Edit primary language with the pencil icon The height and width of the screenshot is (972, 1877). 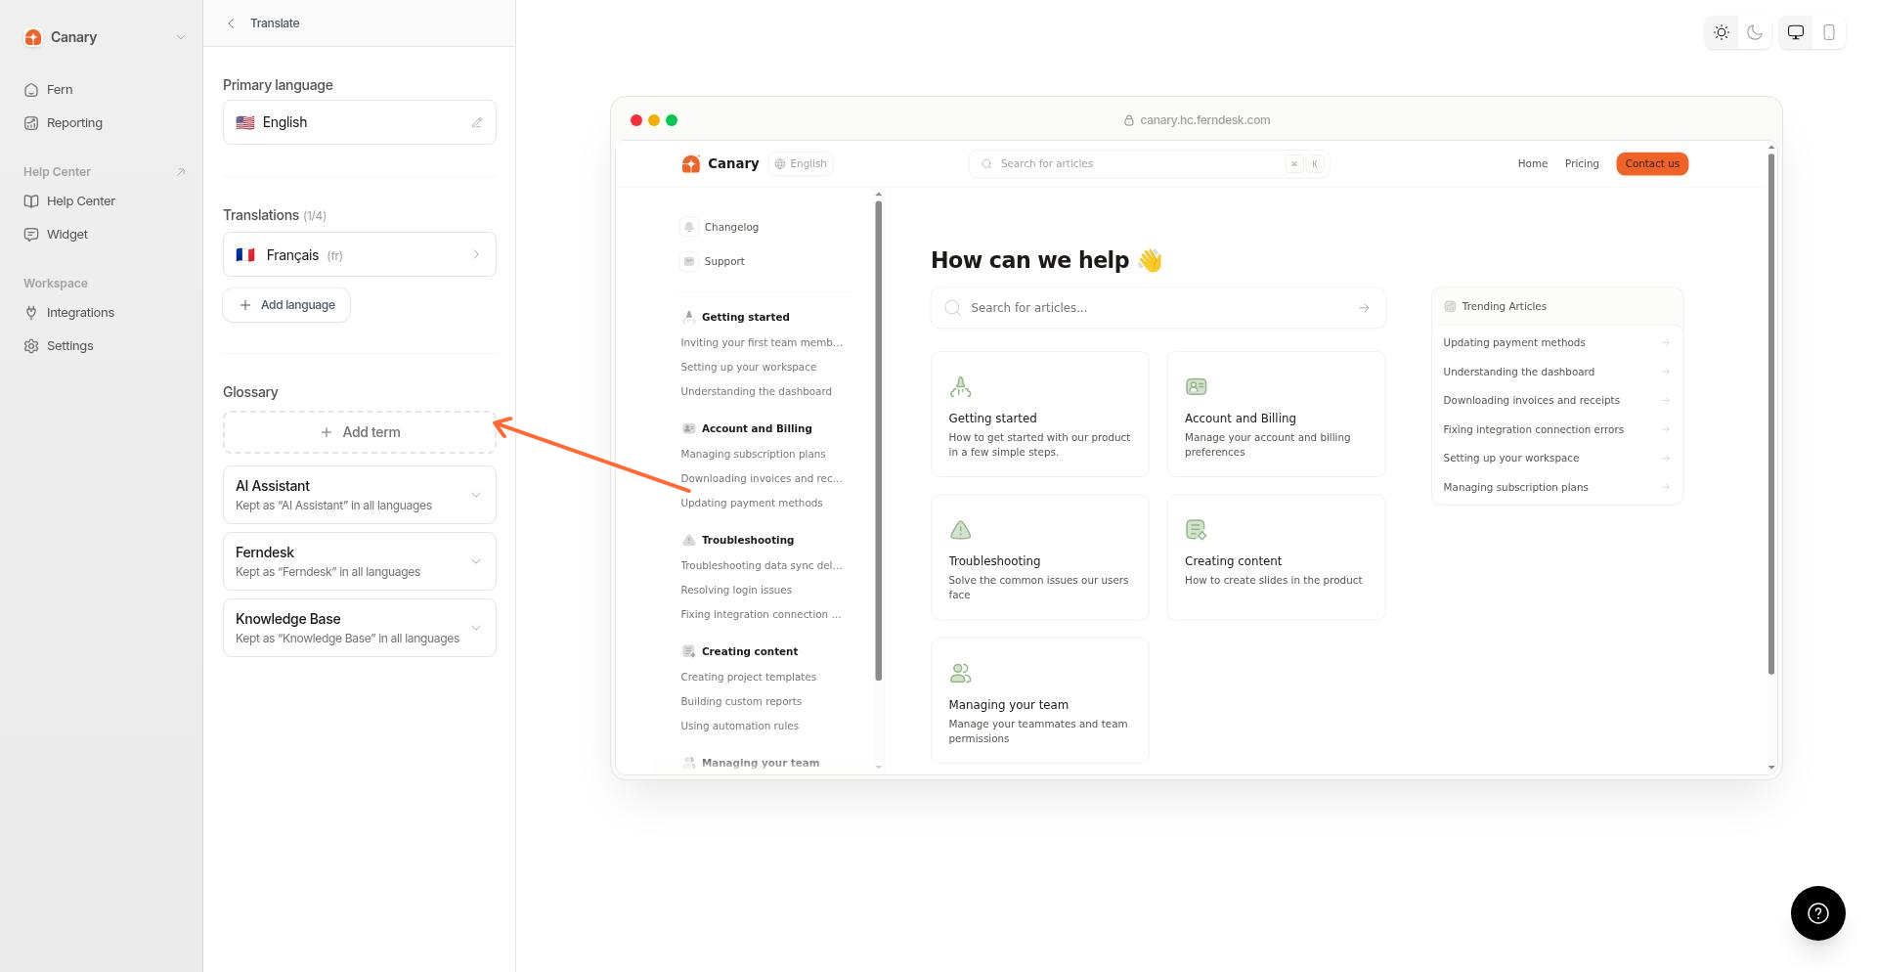pos(477,122)
